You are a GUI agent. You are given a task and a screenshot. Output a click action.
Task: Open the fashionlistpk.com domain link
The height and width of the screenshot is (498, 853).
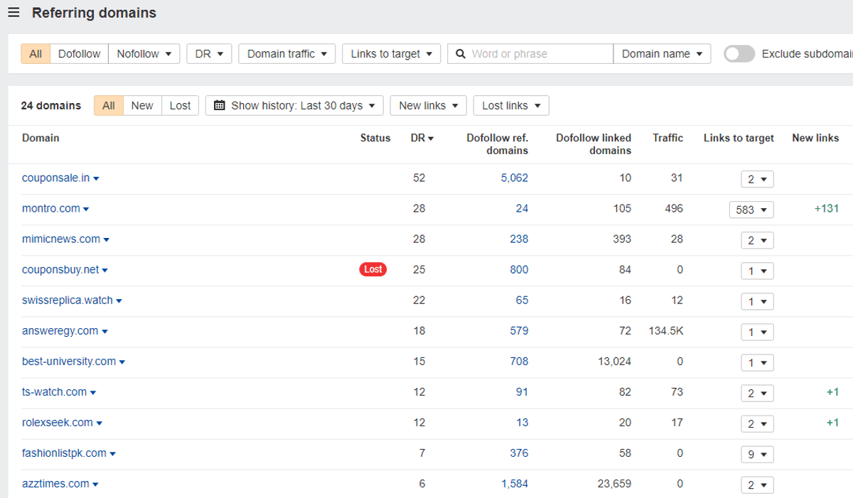click(65, 453)
